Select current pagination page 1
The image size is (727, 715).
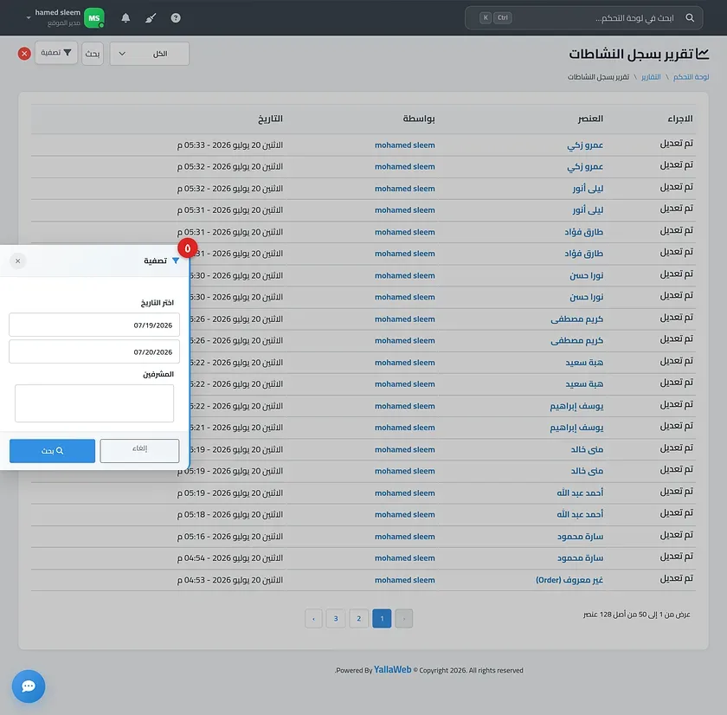click(x=382, y=618)
